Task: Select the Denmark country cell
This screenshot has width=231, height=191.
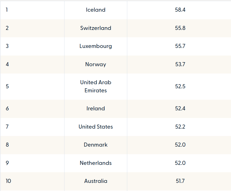Action: click(96, 145)
